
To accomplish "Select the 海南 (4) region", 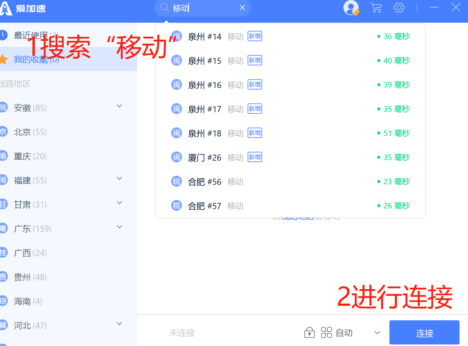I will pos(69,301).
